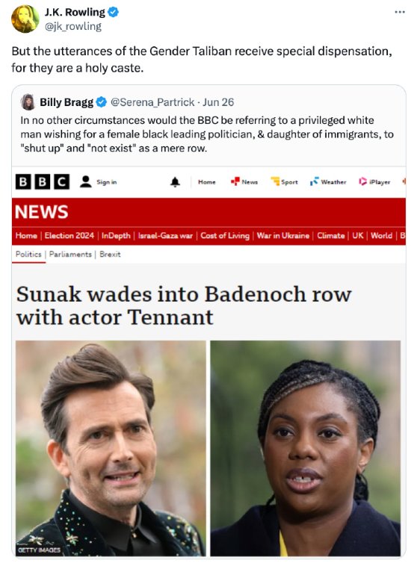Click the blue verified badge beside J.K. Rowling
The height and width of the screenshot is (569, 411).
(114, 12)
